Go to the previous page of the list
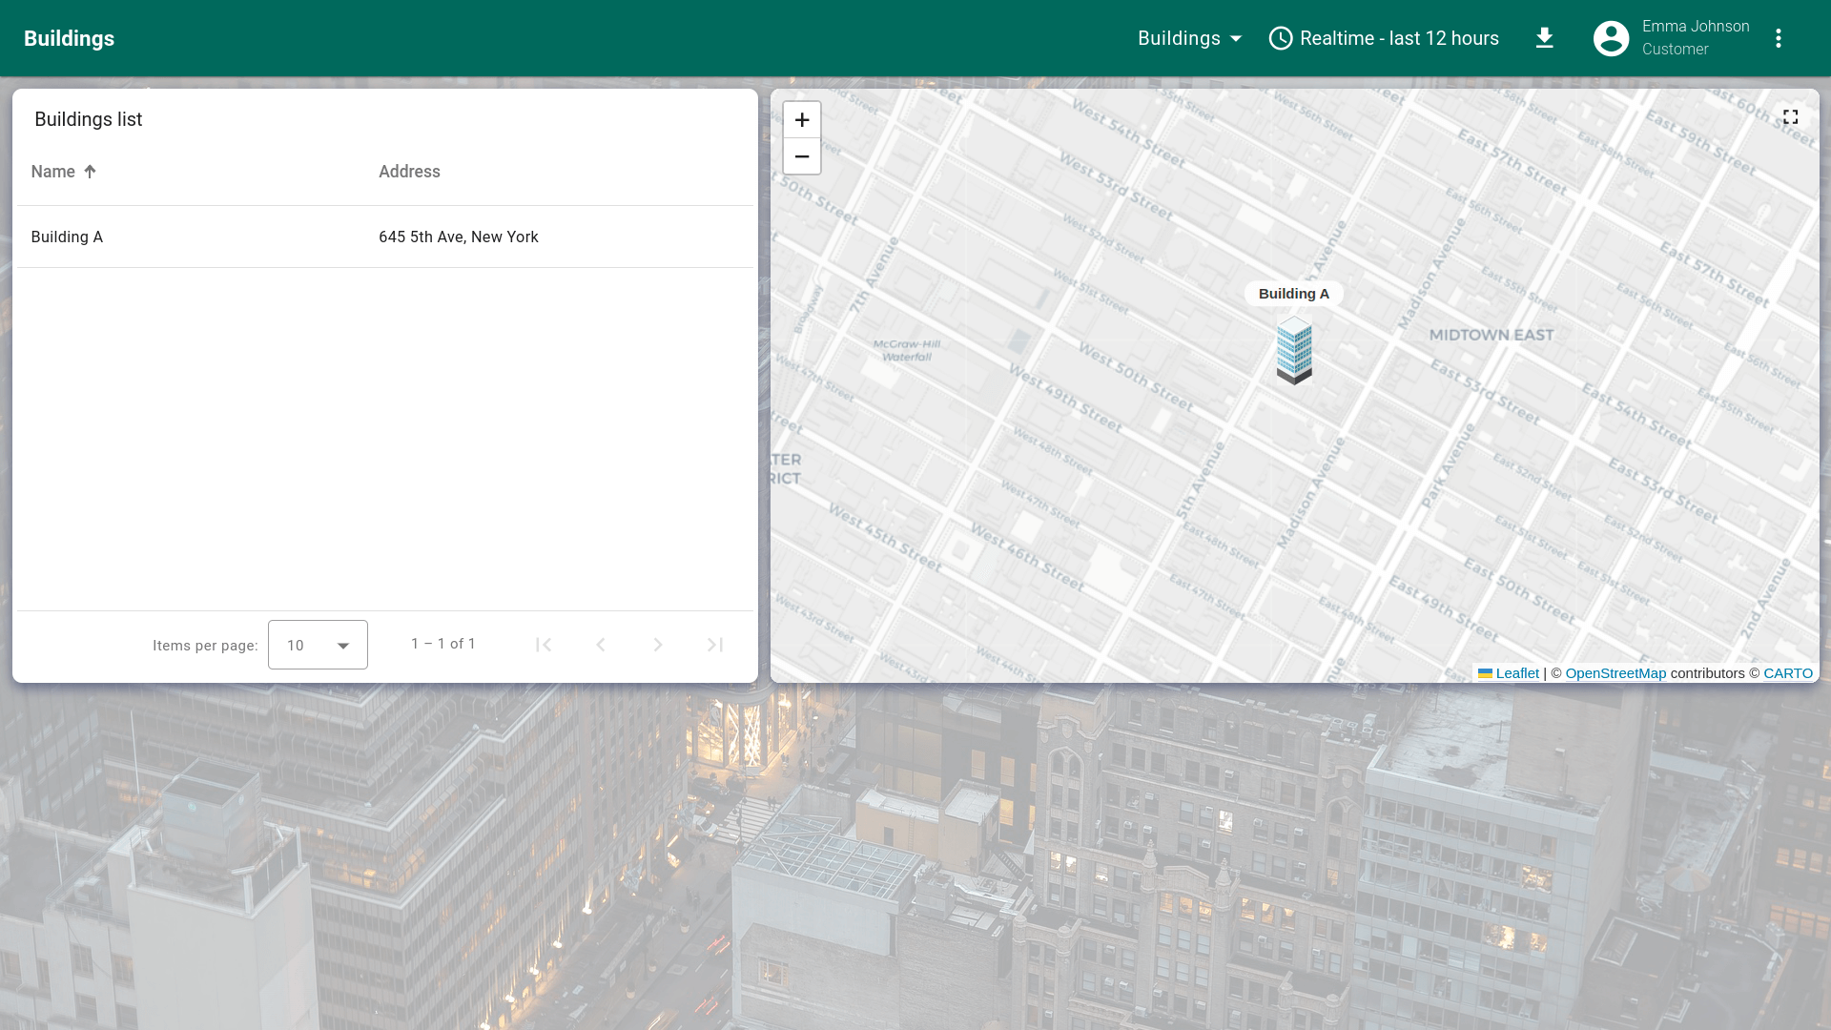Image resolution: width=1831 pixels, height=1030 pixels. (601, 646)
